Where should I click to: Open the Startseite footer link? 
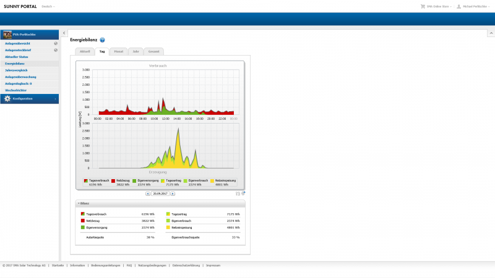58,266
